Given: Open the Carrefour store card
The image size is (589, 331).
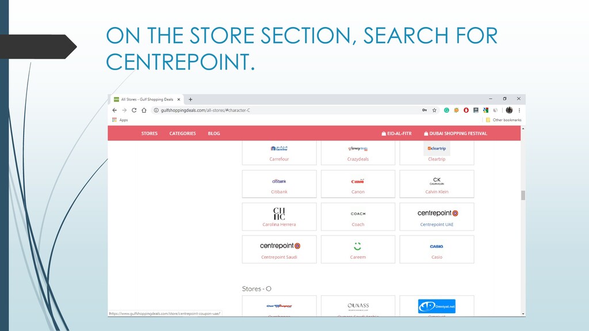Looking at the screenshot, I should pyautogui.click(x=279, y=153).
